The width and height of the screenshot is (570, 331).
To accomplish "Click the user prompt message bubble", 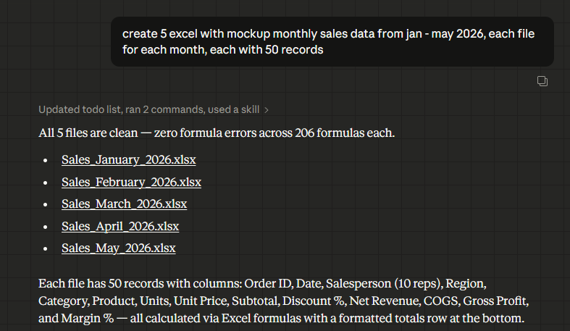I will (332, 42).
